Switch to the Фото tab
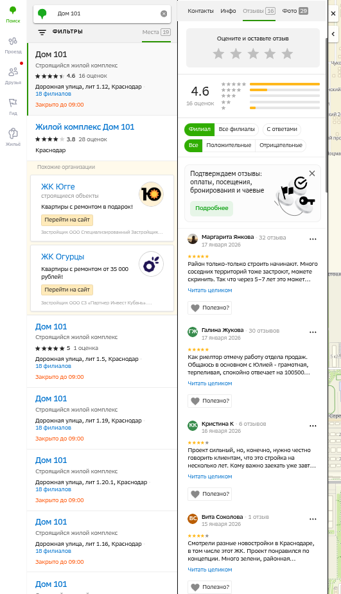This screenshot has width=341, height=594. (x=295, y=11)
